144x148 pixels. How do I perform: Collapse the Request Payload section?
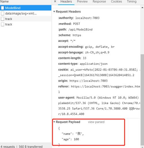(x=54, y=122)
